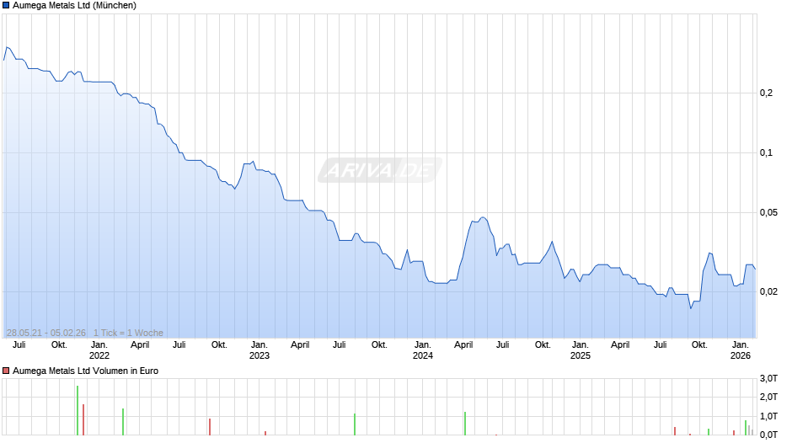
Task: Click the date range text '28.05.21 - 05.02.26'
Action: tap(46, 333)
